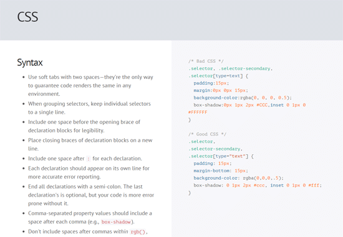Click '.selector[type=text] {' code line

click(218, 76)
